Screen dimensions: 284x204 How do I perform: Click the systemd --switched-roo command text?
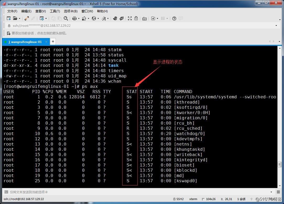point(225,97)
